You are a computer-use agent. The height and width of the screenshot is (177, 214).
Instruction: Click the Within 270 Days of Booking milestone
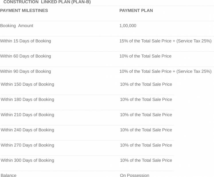tap(27, 145)
